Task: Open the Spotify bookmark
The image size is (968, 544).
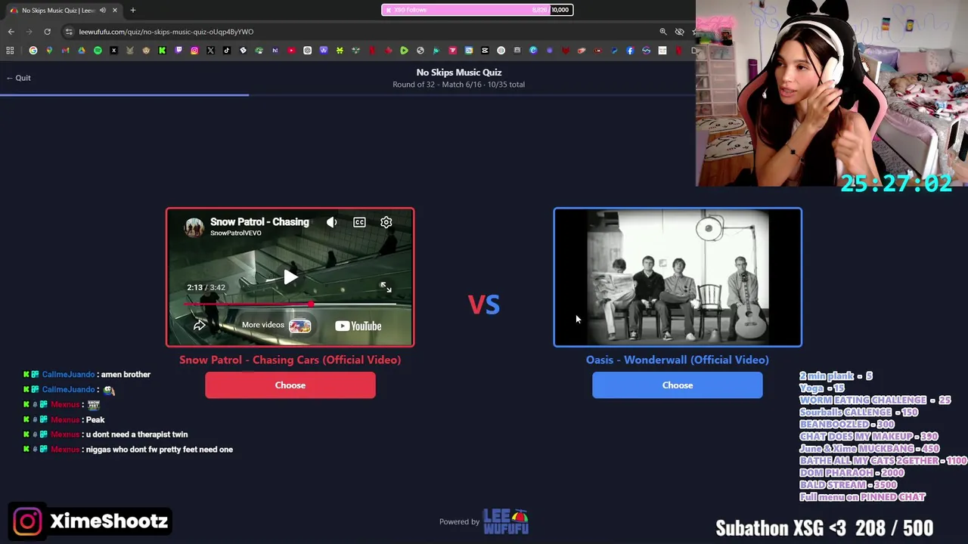Action: pos(98,51)
